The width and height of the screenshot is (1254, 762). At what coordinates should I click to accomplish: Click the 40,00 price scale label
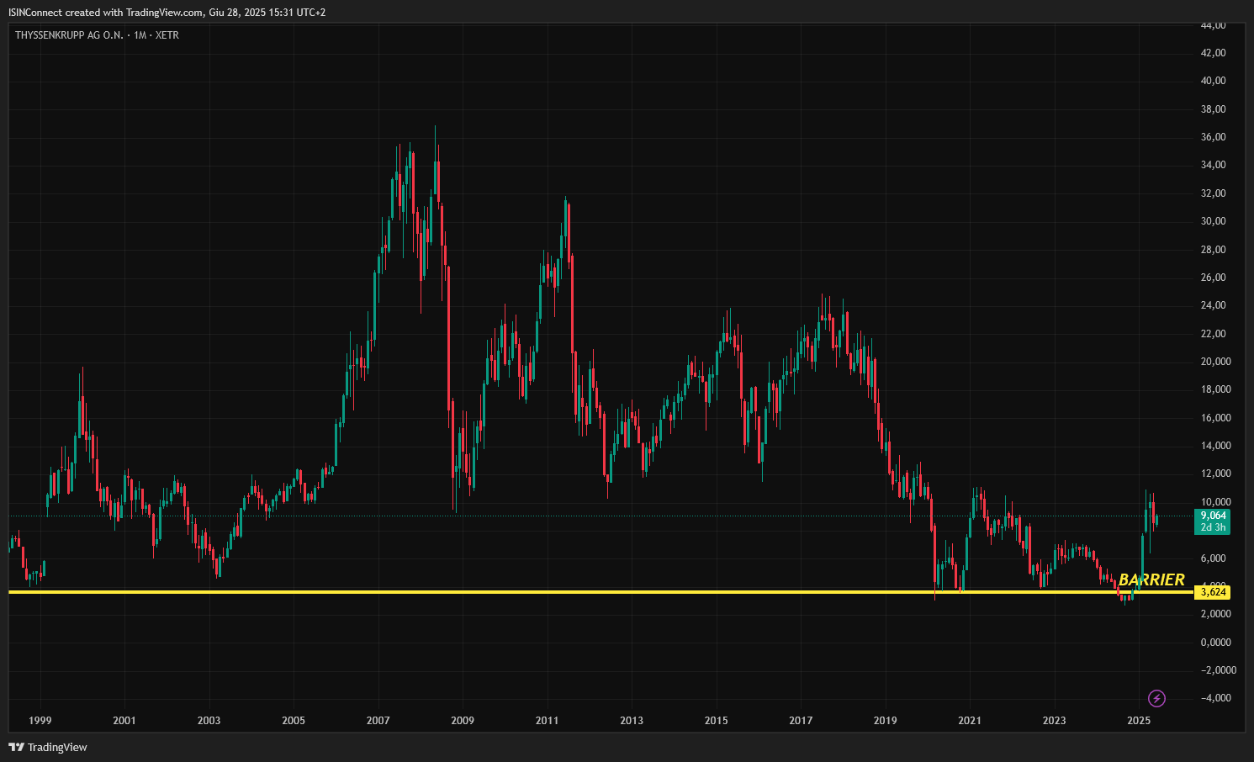coord(1214,81)
